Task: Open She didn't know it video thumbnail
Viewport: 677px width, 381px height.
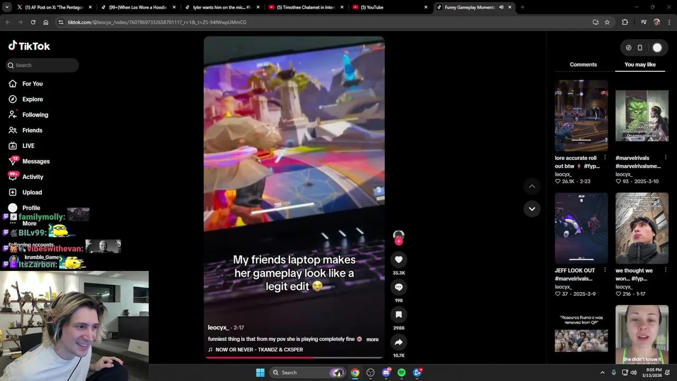Action: [642, 334]
